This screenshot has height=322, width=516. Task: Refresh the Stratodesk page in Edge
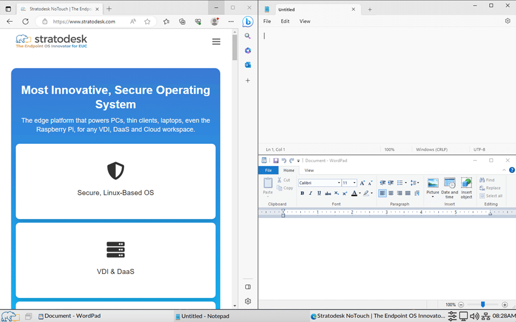[x=25, y=21]
